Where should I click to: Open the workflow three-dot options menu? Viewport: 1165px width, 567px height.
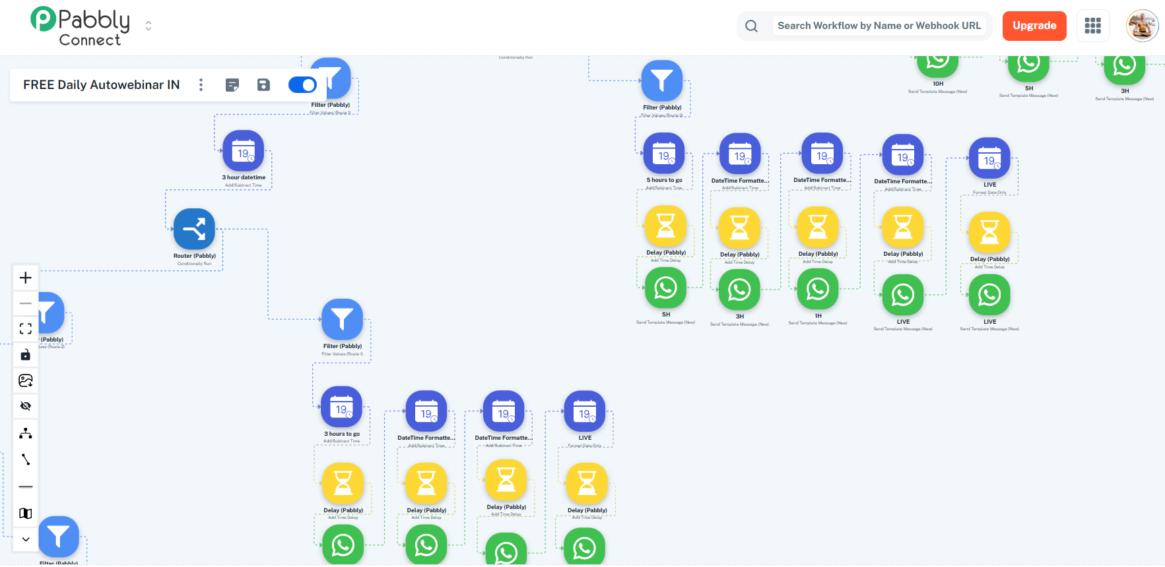201,85
